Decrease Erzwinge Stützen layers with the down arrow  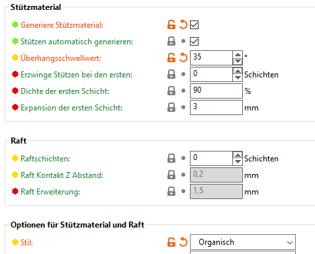coord(238,77)
